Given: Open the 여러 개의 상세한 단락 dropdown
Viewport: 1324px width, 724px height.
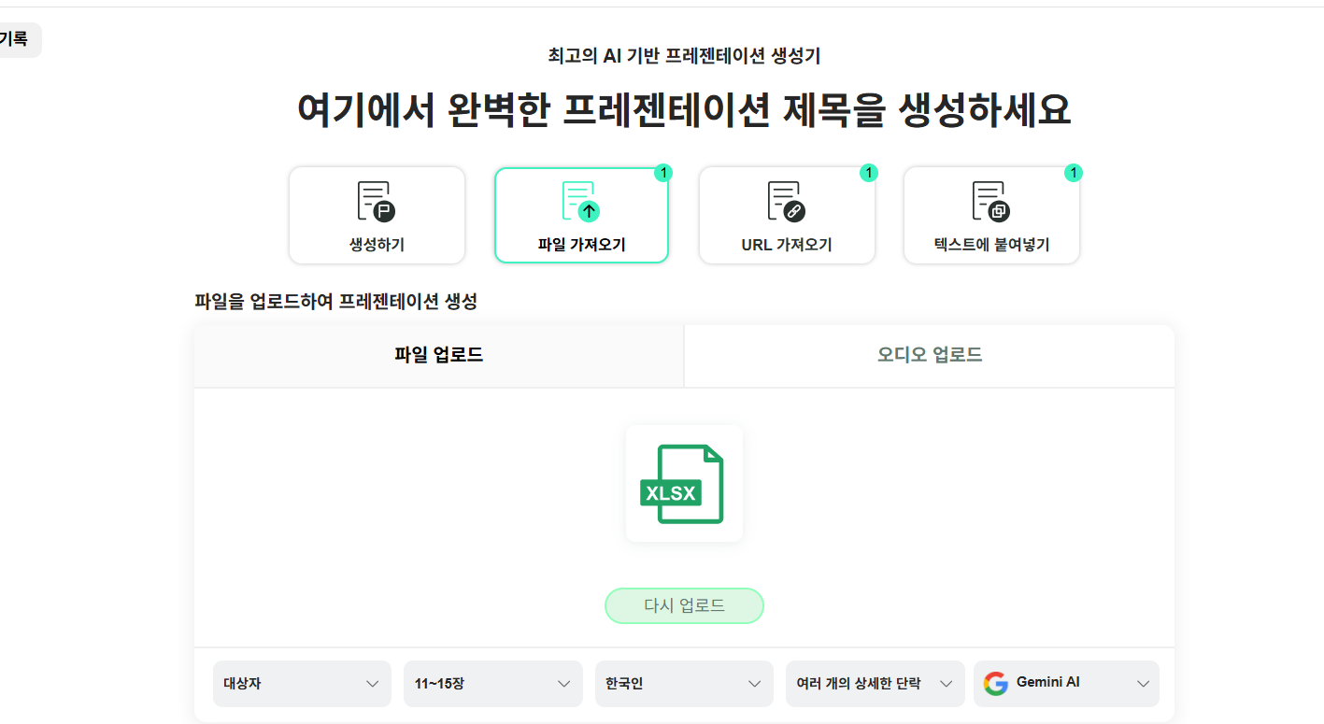Looking at the screenshot, I should (x=875, y=684).
